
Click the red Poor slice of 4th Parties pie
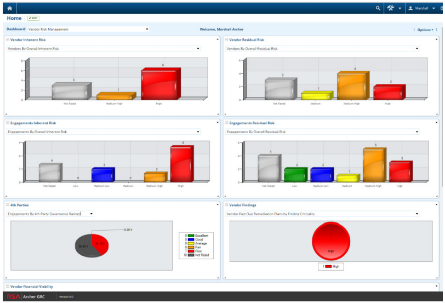tap(100, 244)
